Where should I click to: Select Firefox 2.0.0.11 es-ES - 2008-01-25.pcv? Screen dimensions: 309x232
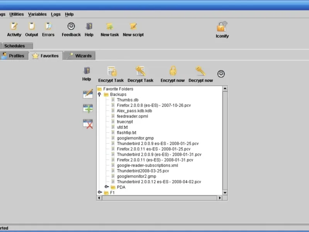(153, 149)
